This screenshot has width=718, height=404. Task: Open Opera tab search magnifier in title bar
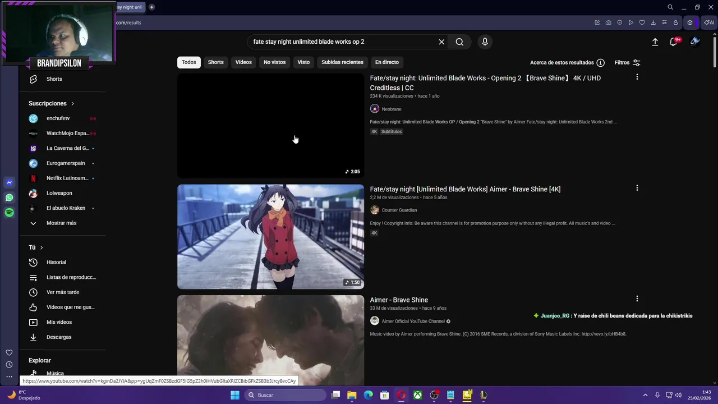point(670,7)
